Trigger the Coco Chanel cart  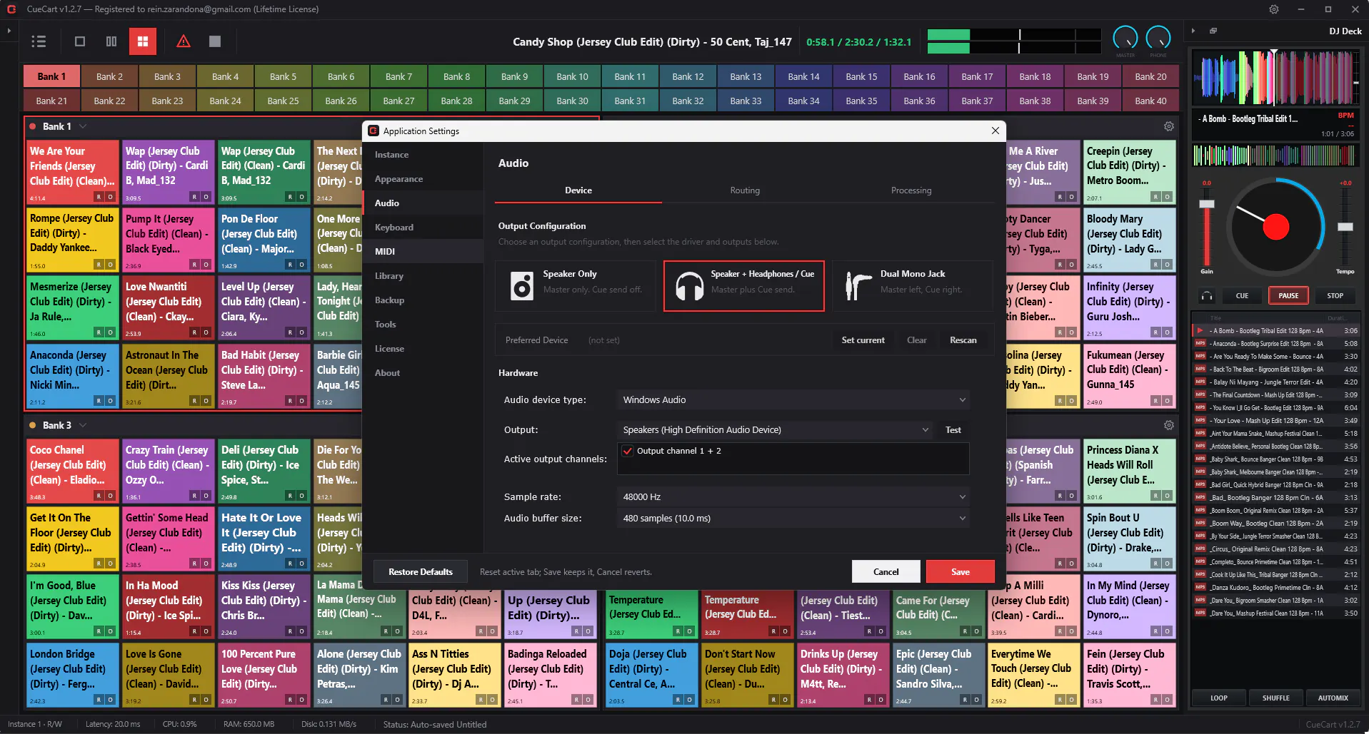coord(72,471)
